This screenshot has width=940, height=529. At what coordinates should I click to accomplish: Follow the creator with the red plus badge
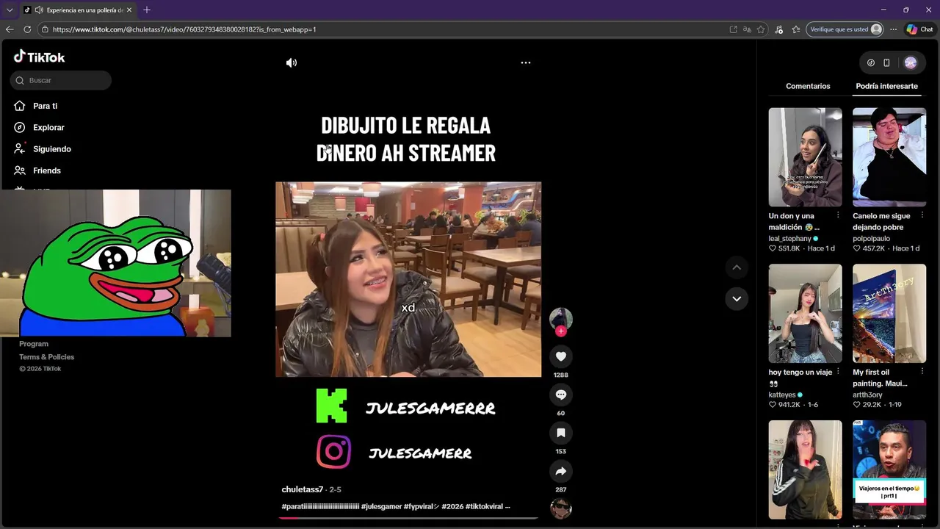coord(561,331)
